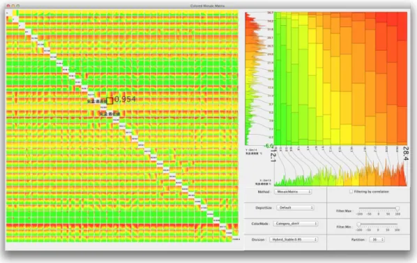Close the Colored Mosaic Matrix window

coord(8,6)
